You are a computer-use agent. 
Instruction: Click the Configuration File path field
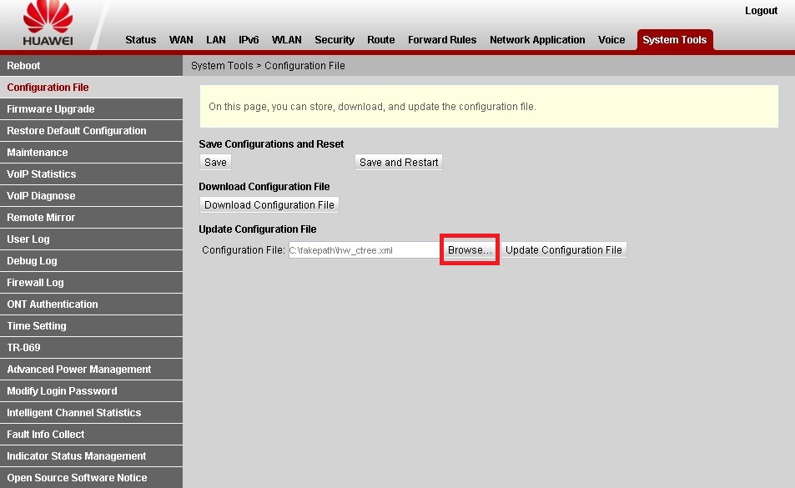point(363,250)
